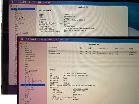Select the Untitled - Data volume row

click(93, 54)
